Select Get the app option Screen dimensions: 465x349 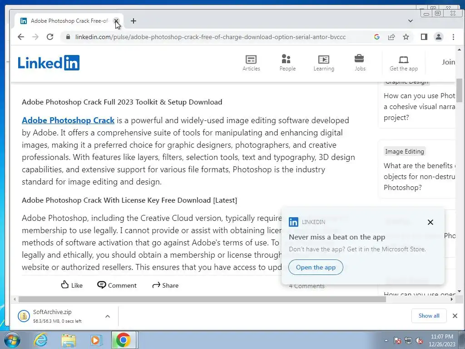[404, 64]
